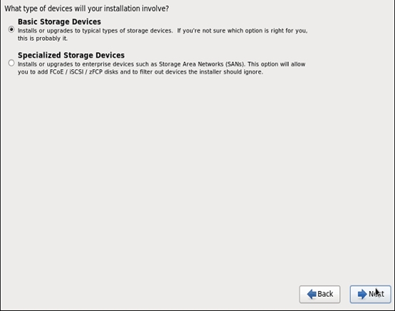
Task: Click the blue left arrow icon on Back
Action: (x=312, y=294)
